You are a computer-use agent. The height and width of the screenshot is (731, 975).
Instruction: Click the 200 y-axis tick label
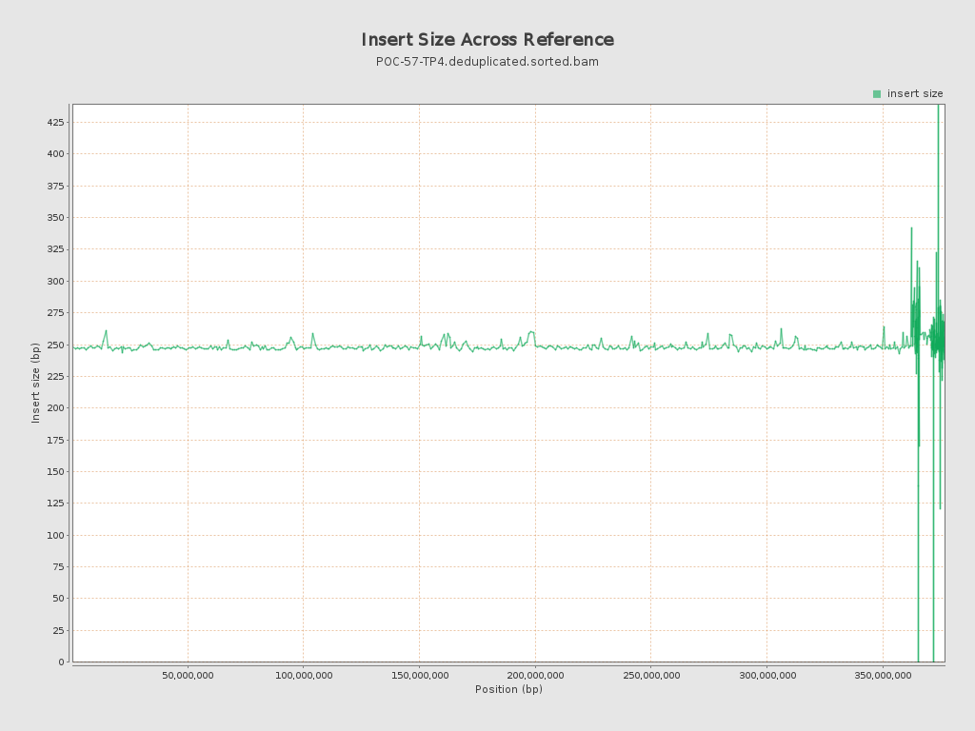[55, 407]
